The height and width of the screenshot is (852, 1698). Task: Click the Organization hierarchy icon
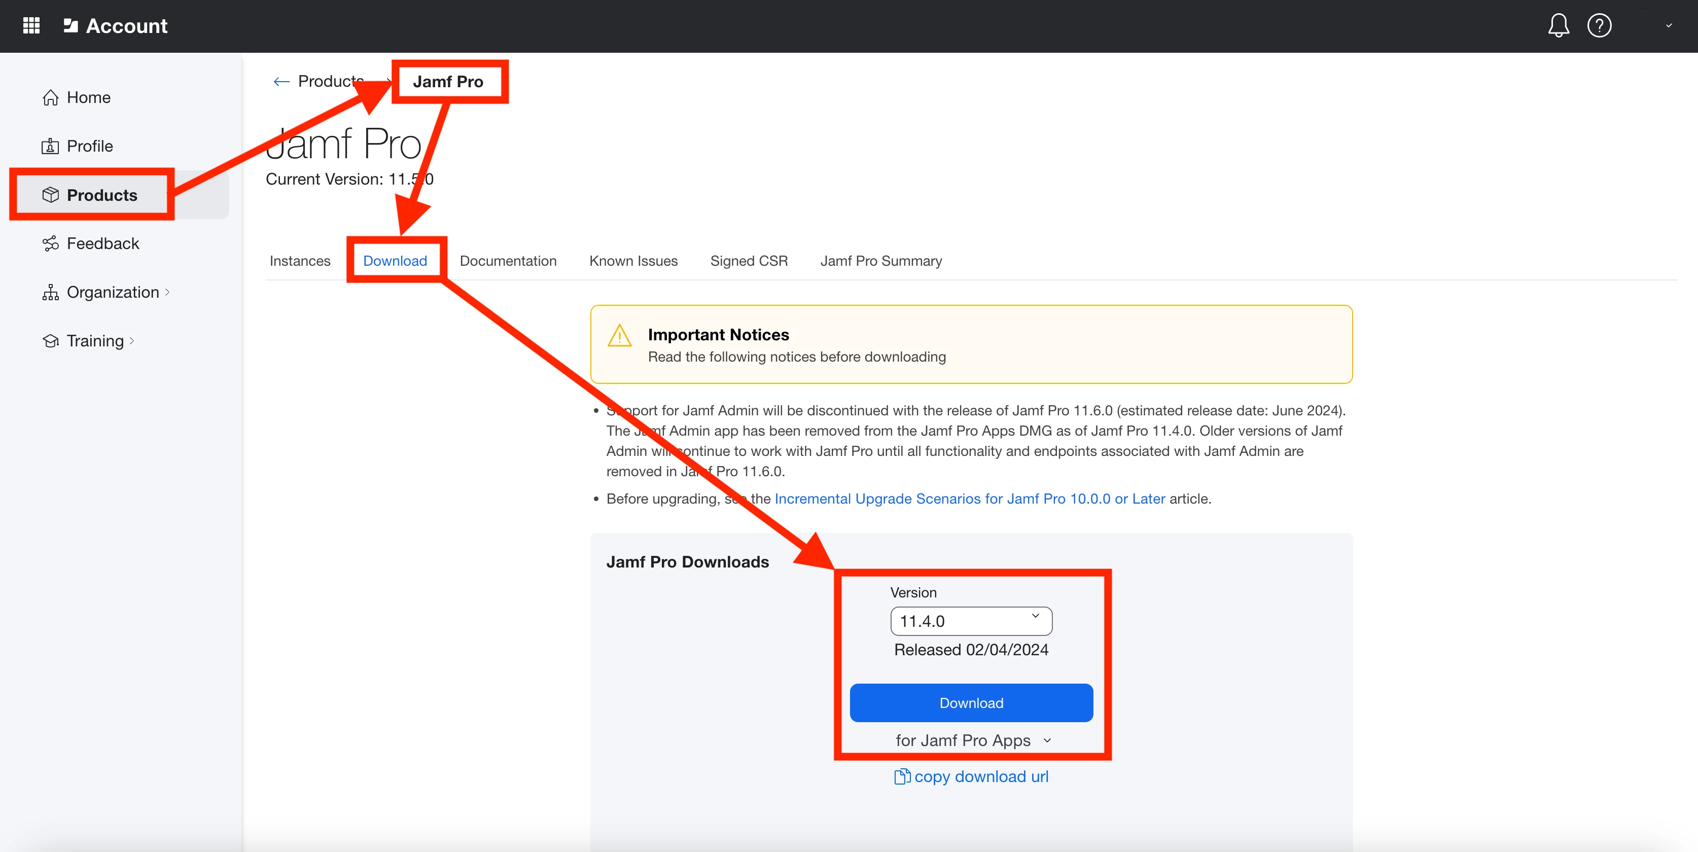pyautogui.click(x=51, y=293)
